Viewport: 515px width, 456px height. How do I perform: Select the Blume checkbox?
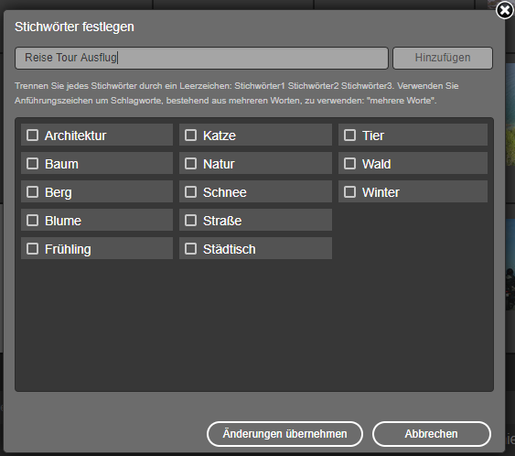(x=32, y=221)
